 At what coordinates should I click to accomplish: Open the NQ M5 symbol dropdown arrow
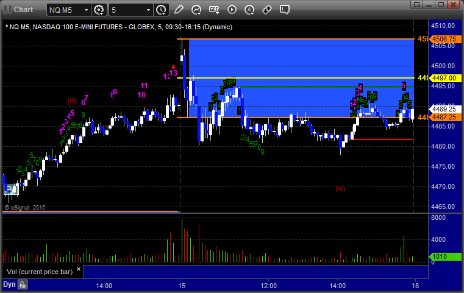[86, 10]
